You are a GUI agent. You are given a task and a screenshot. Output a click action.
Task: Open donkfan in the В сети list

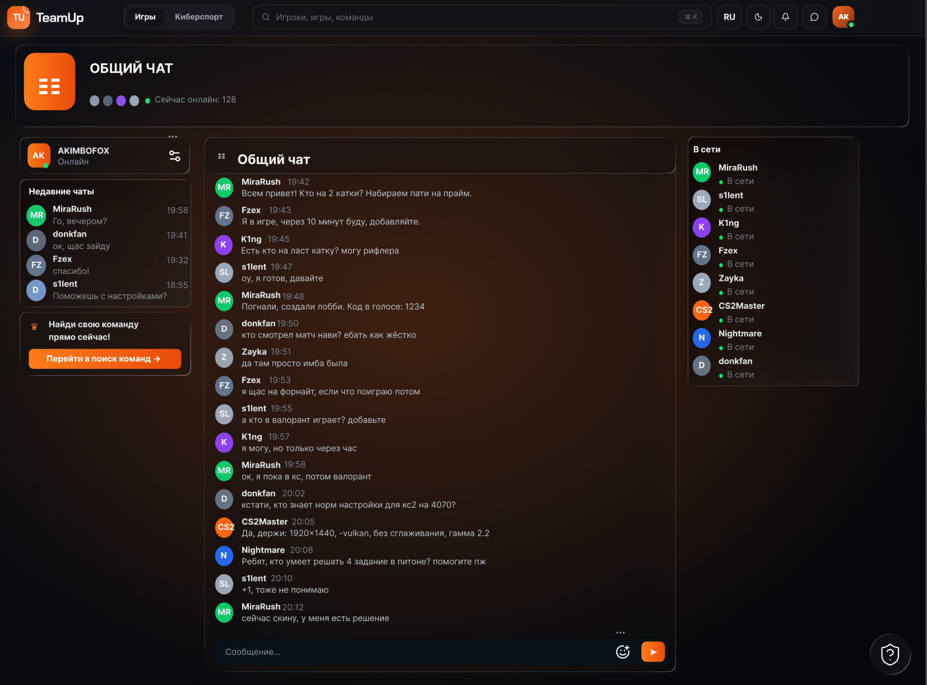coord(773,368)
